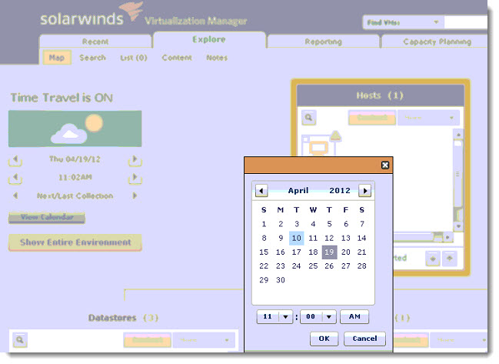The width and height of the screenshot is (499, 364).
Task: Open the minutes dropdown showing 00
Action: tap(318, 316)
